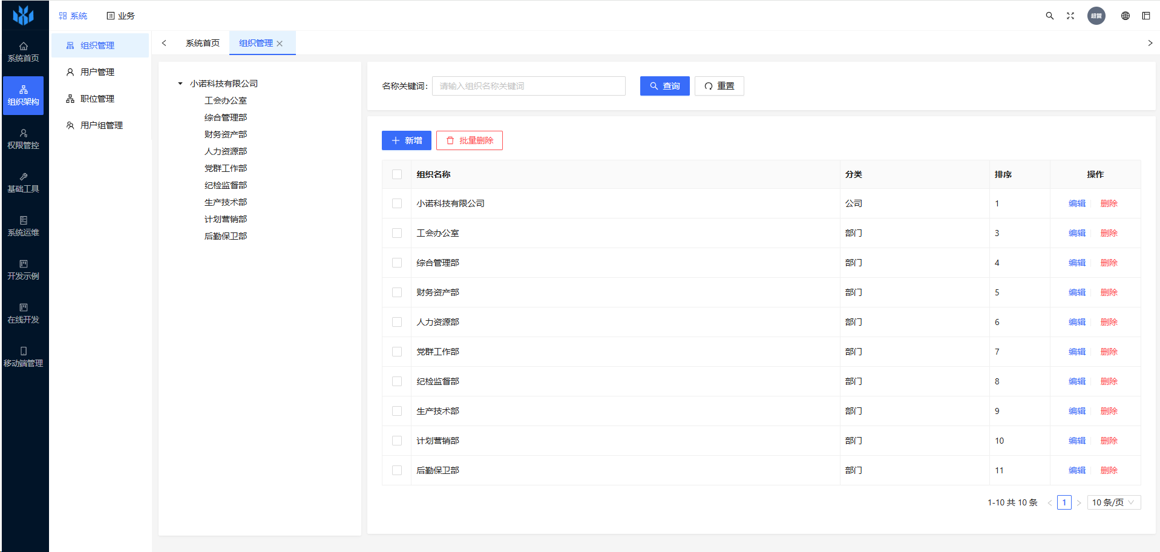Focus the 名称关键词 search input field
This screenshot has height=552, width=1160.
(528, 86)
